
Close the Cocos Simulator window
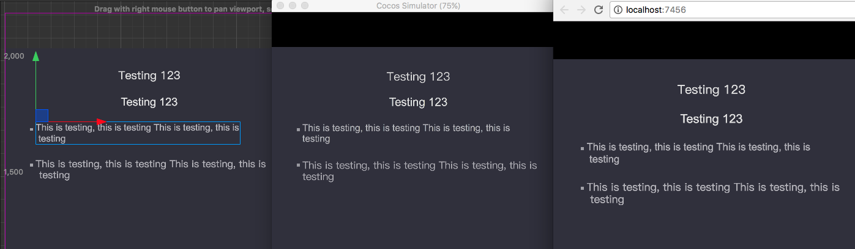tap(280, 5)
